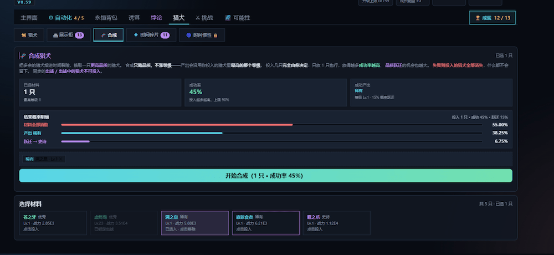This screenshot has width=554, height=255.
Task: Open the purple 悖论 tab
Action: 157,18
